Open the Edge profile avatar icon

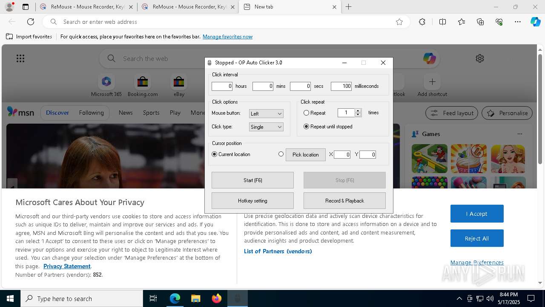tap(9, 7)
